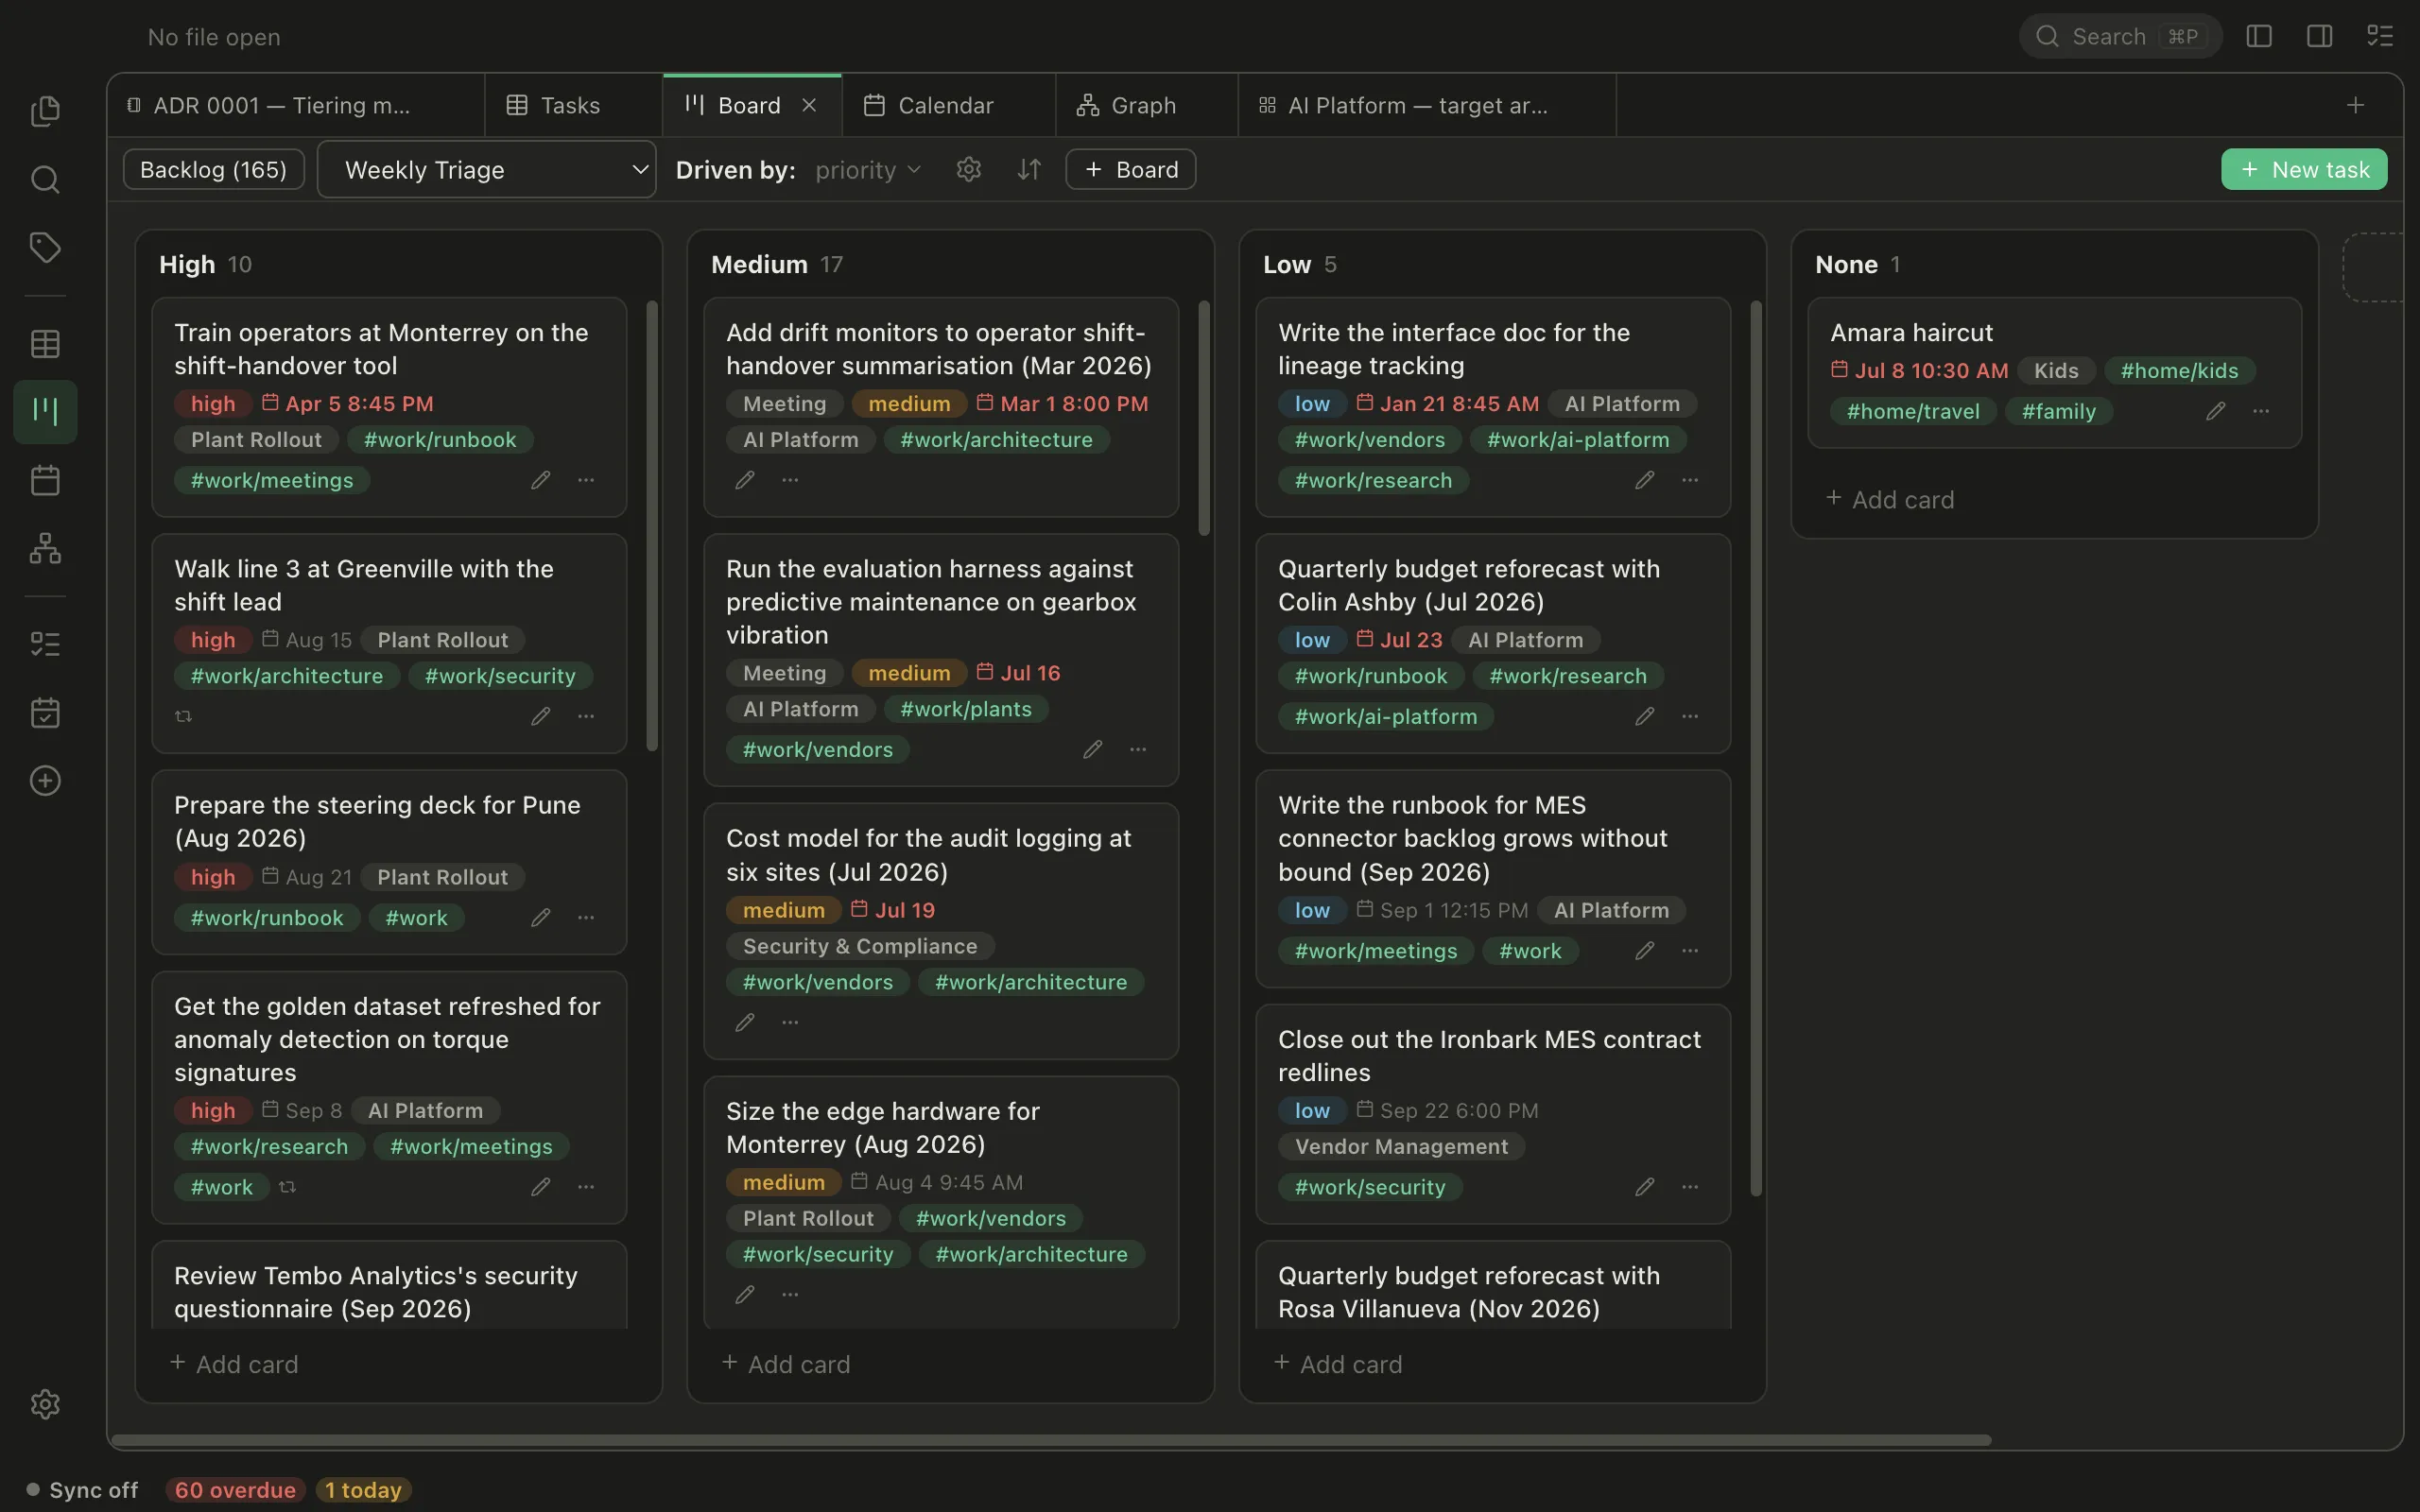Screen dimensions: 2420x1512
Task: Click the Backlog (165) button
Action: point(213,169)
